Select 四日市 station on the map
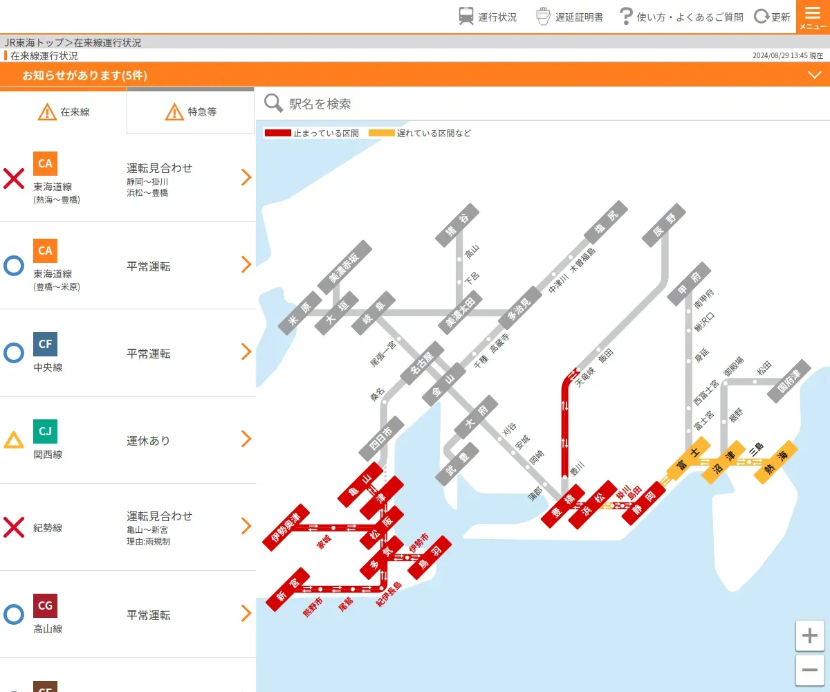Screen dimensions: 830x692 (x=381, y=438)
